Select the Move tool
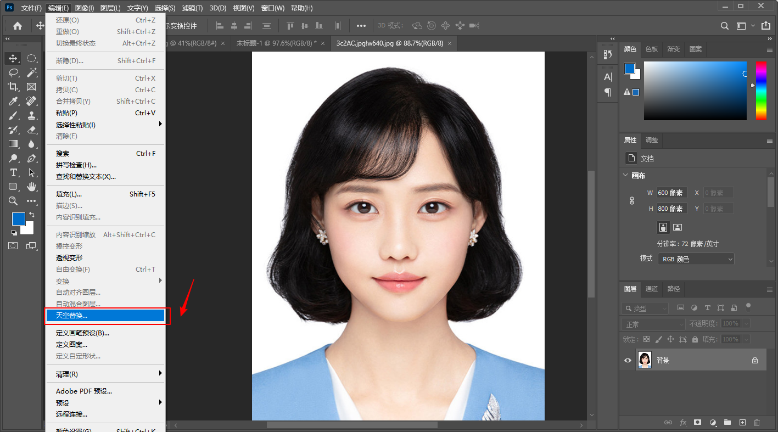Screen dimensions: 778x432 [13, 58]
